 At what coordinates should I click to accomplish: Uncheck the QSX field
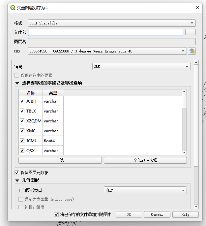coord(22,151)
